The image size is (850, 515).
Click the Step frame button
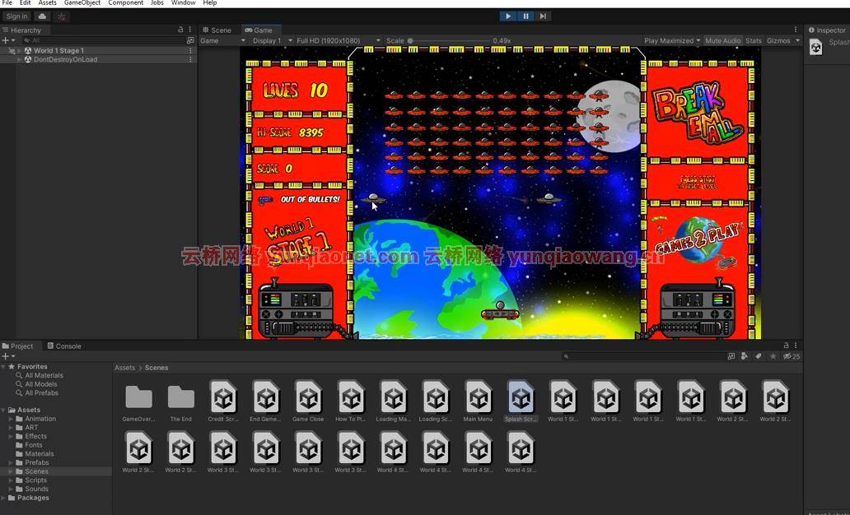[x=543, y=16]
